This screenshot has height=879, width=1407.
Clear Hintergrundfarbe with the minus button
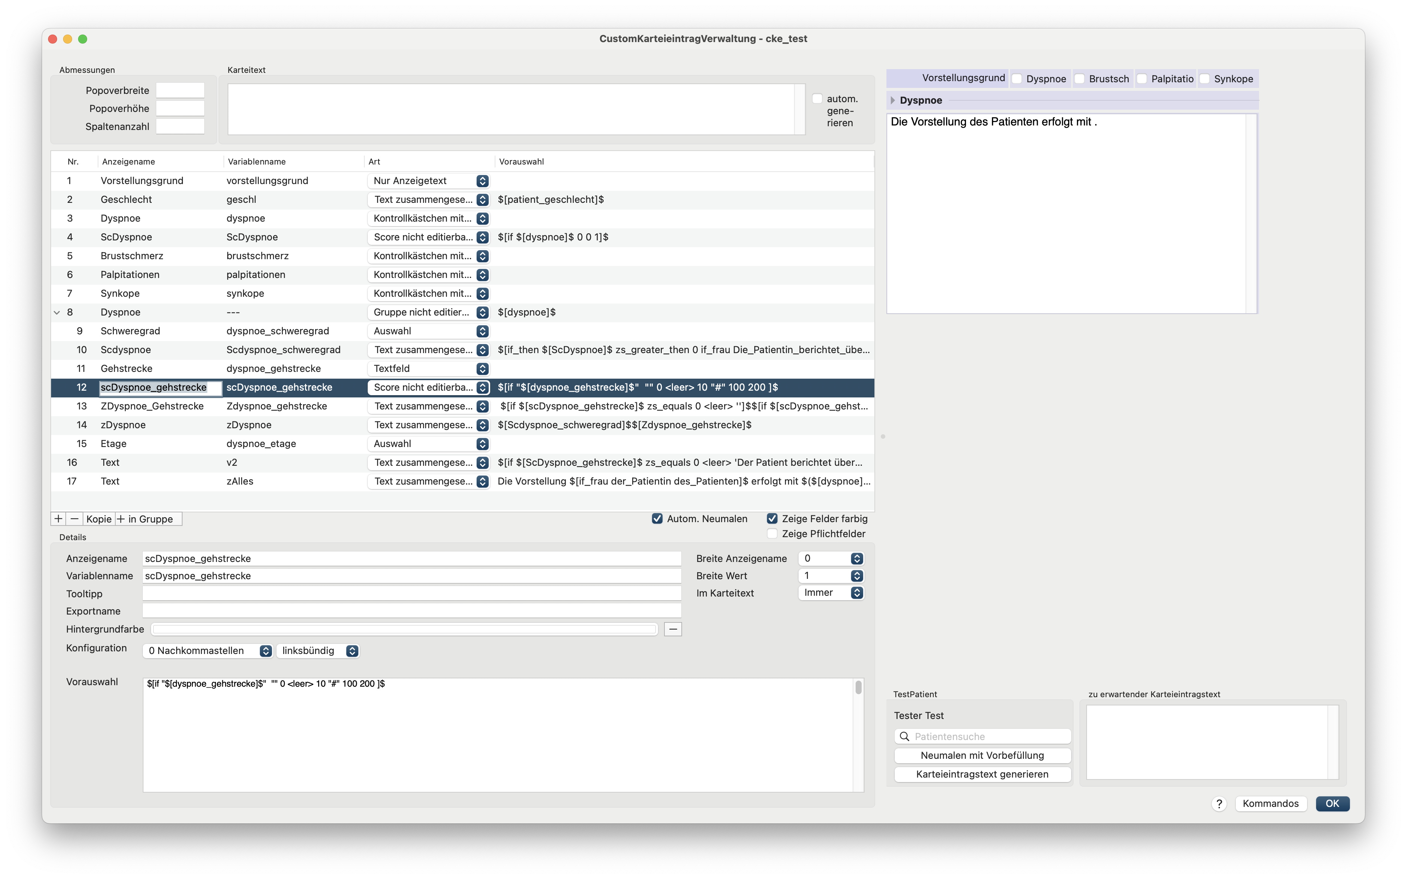[x=672, y=629]
